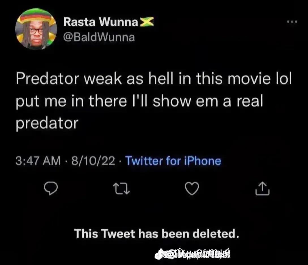Viewport: 308px width, 265px height.
Task: Click the 8/10/22 date
Action: (93, 161)
